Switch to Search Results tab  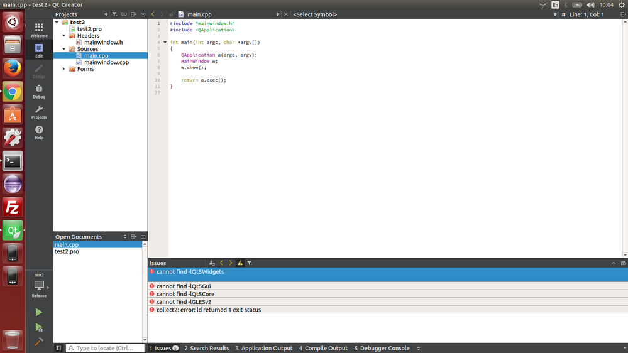click(207, 348)
